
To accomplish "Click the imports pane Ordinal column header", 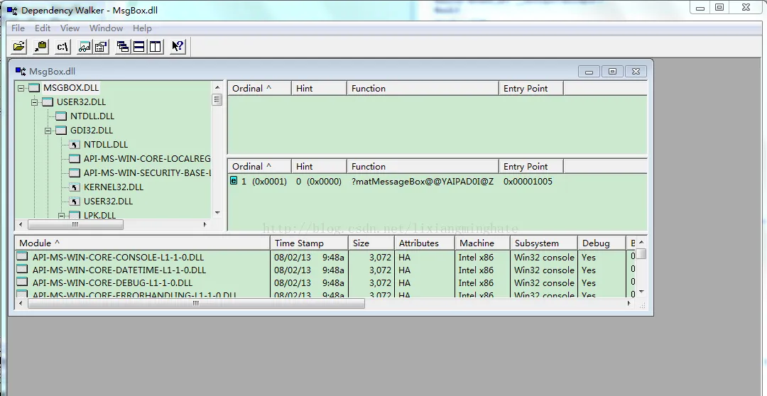I will (x=259, y=89).
